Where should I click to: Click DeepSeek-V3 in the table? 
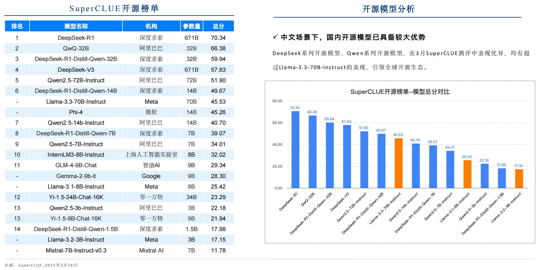pos(76,70)
